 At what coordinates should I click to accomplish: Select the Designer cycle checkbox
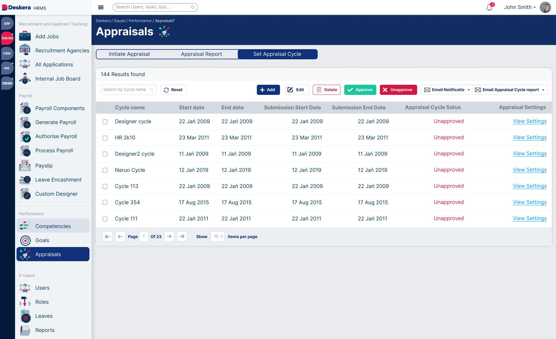[105, 122]
